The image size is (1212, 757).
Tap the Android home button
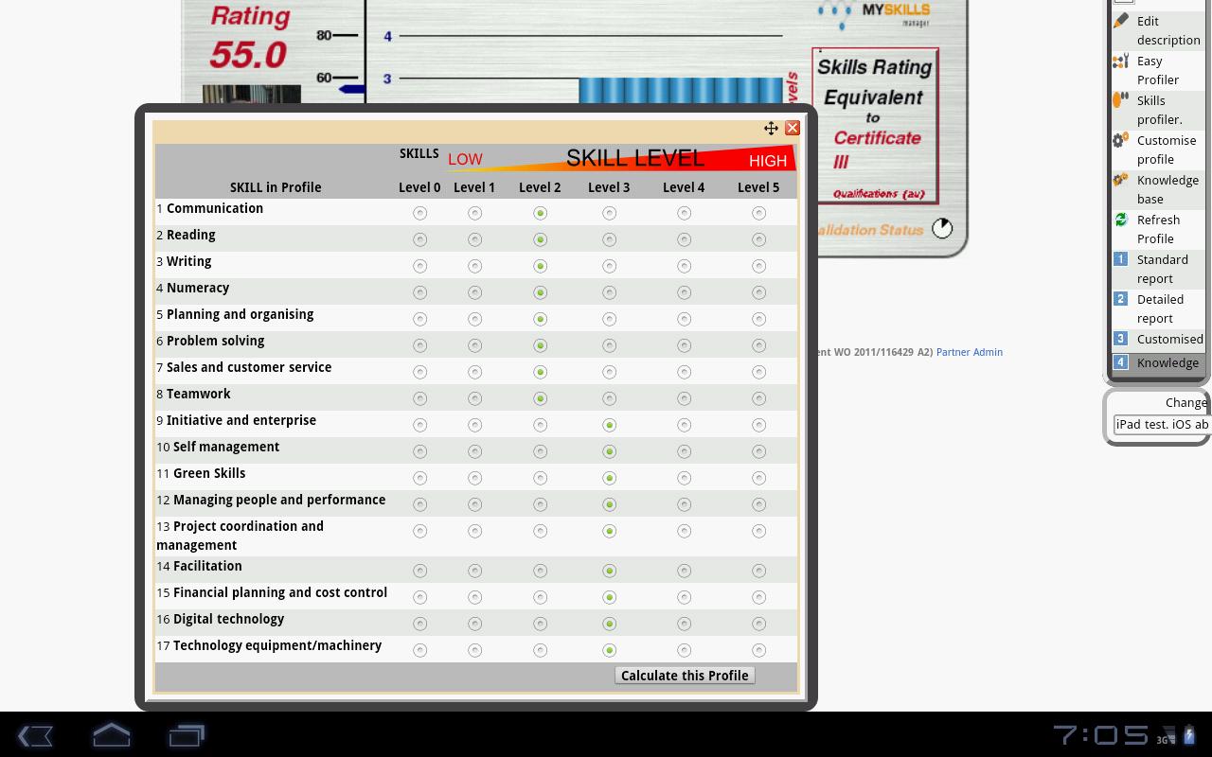point(111,735)
